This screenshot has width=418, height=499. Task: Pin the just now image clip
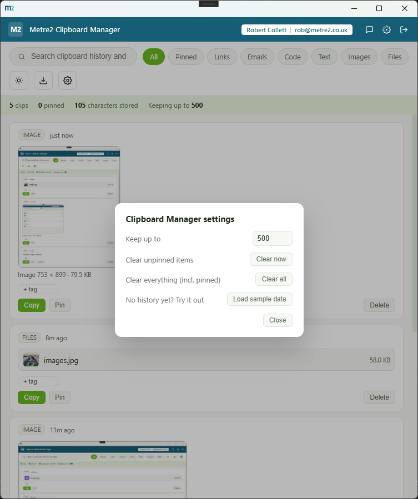coord(60,305)
